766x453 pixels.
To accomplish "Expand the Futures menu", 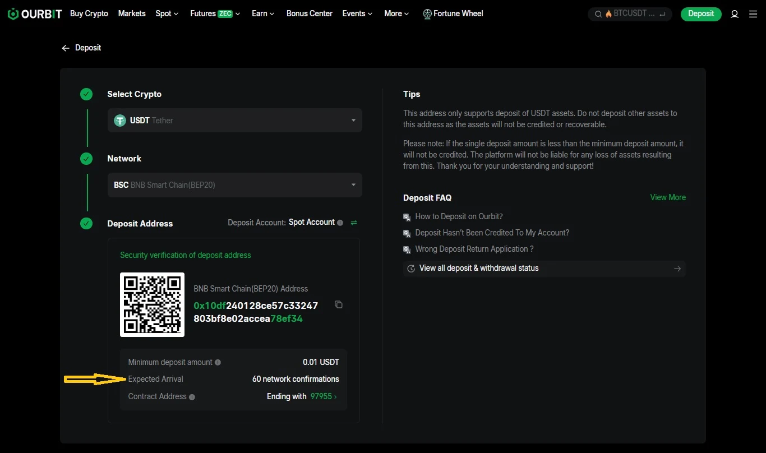I will click(x=215, y=13).
